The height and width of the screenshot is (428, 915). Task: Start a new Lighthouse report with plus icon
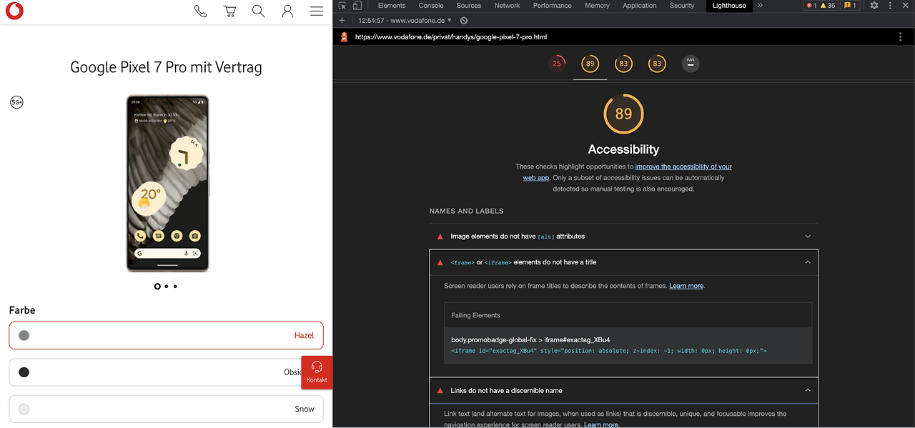[x=342, y=20]
